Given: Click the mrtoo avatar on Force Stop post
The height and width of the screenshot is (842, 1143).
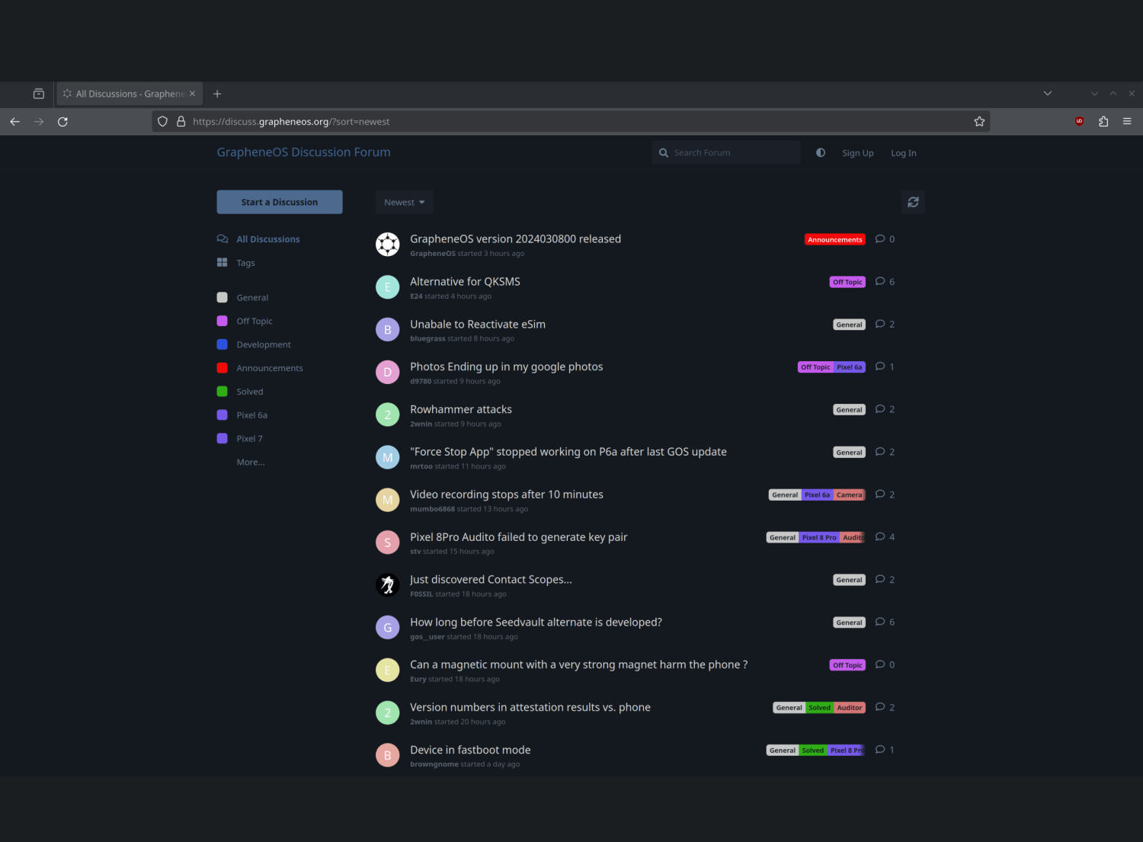Looking at the screenshot, I should coord(388,457).
